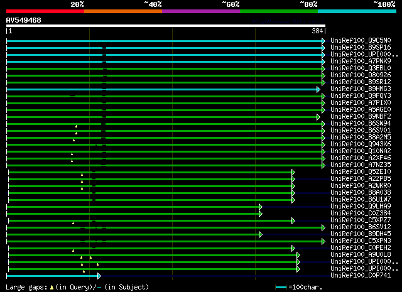
Task: Open the UniRef100_A7PIX0 subject label
Action: coord(361,103)
